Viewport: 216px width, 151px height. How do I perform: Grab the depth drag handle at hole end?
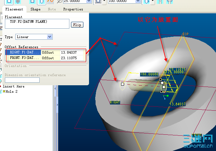(x=122, y=84)
